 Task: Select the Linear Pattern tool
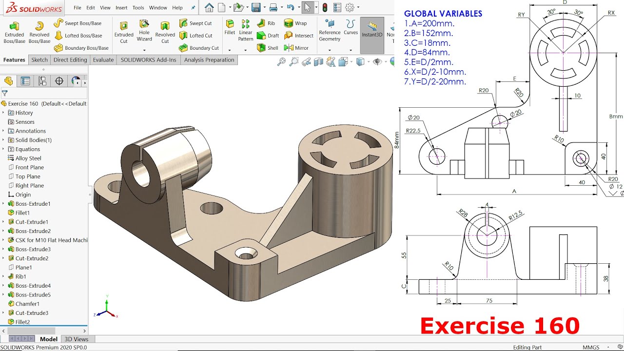(246, 30)
